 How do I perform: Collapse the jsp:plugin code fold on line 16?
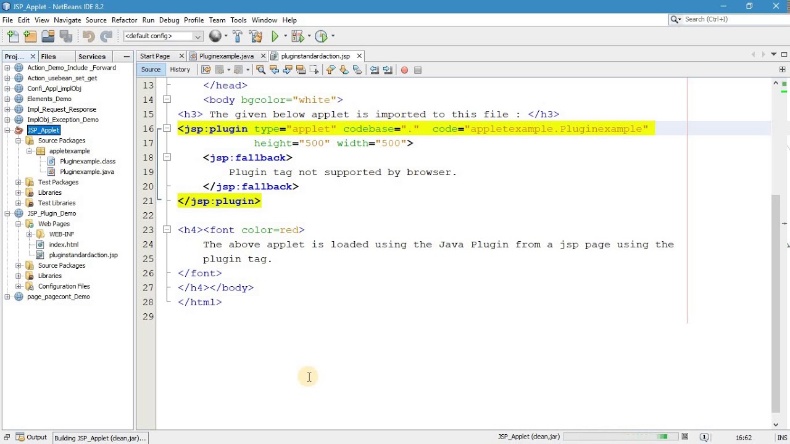(167, 129)
